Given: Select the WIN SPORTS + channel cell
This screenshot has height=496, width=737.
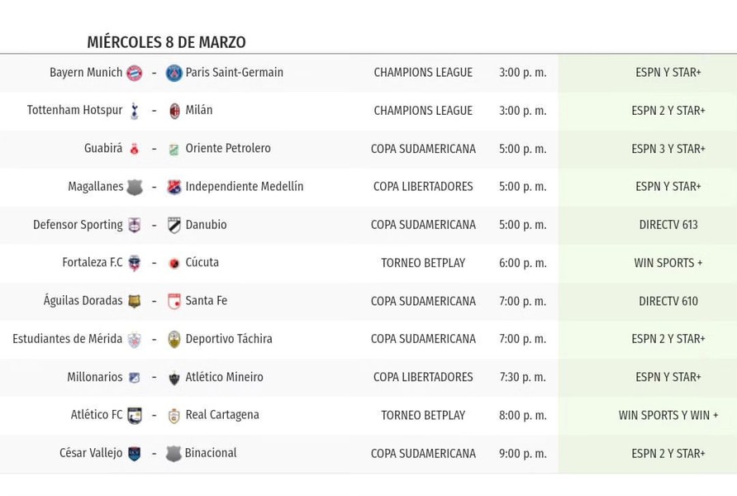Looking at the screenshot, I should [x=668, y=263].
